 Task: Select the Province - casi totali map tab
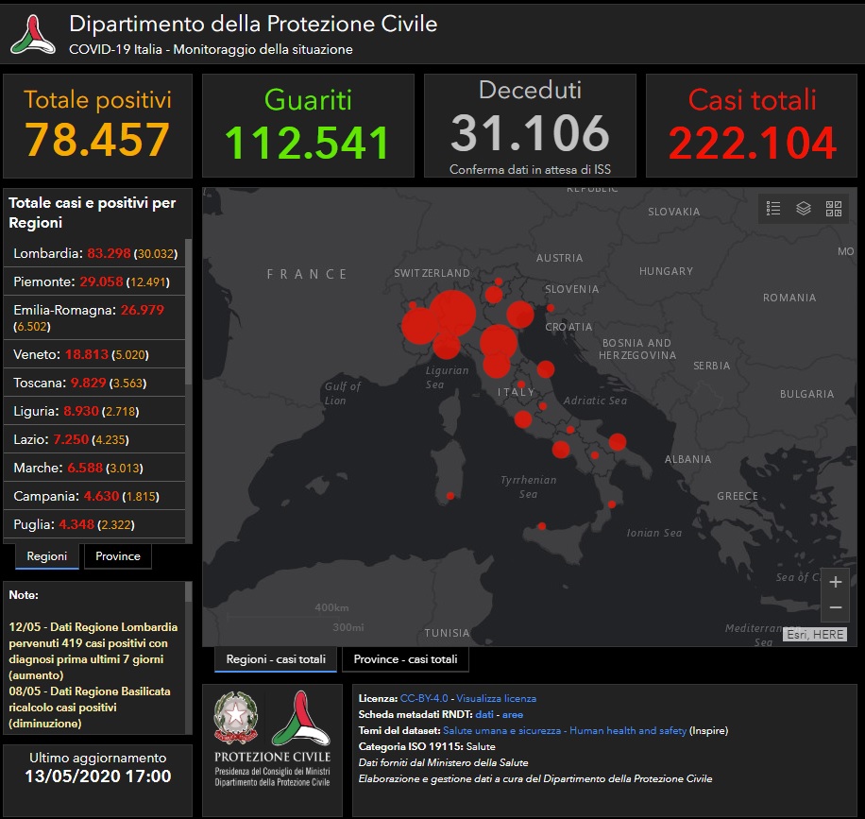point(405,659)
